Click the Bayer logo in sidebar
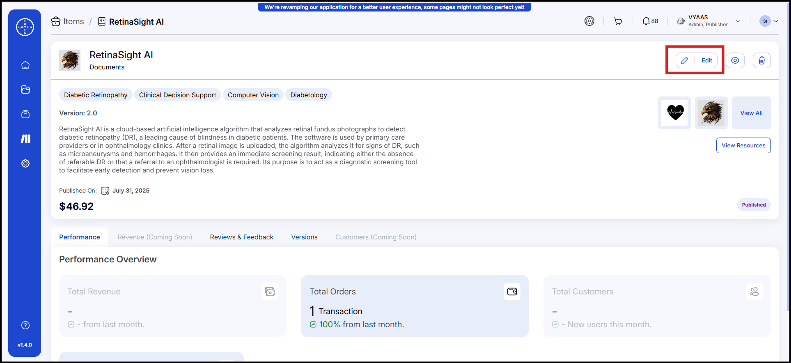 pos(25,27)
